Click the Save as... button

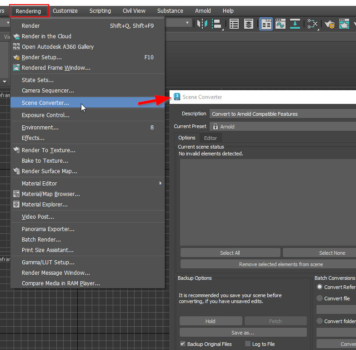click(243, 333)
